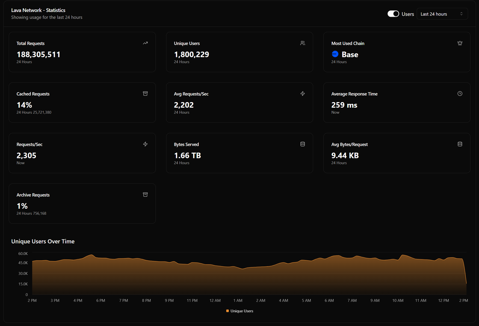Image resolution: width=479 pixels, height=326 pixels.
Task: Click the Most Used Chain card label
Action: click(348, 43)
